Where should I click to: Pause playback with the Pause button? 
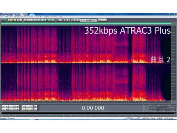[x=10, y=106]
